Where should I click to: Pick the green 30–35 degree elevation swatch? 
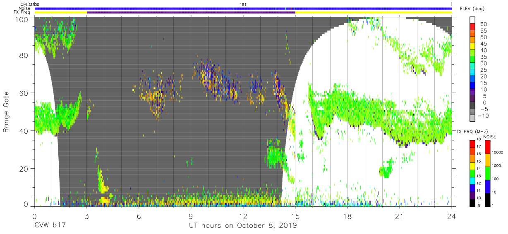473,60
